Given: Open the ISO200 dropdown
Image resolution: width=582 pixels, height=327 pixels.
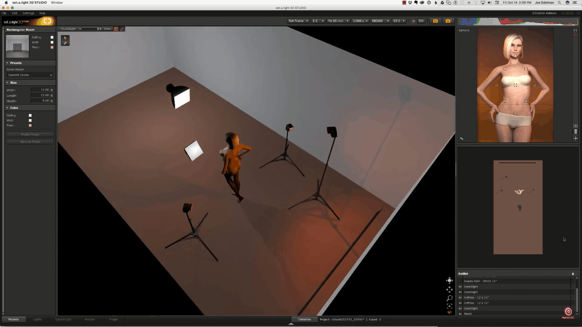Looking at the screenshot, I should click(380, 21).
